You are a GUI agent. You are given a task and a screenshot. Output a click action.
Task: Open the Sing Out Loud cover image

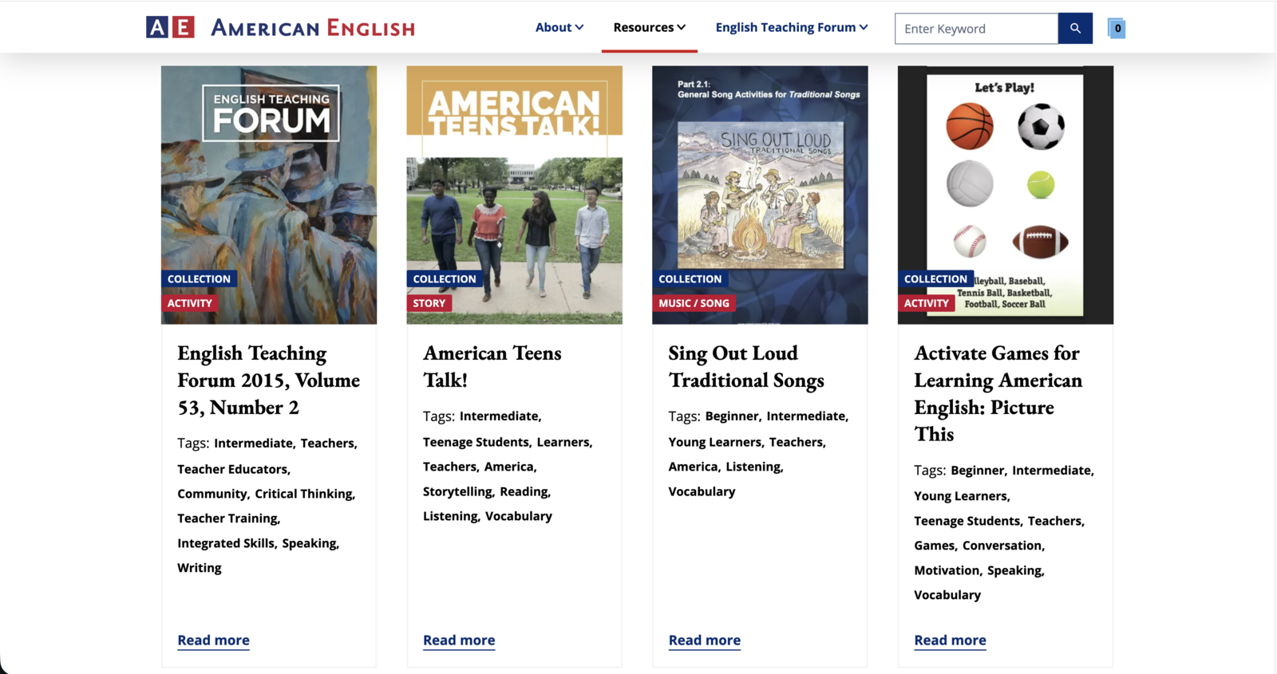point(760,195)
